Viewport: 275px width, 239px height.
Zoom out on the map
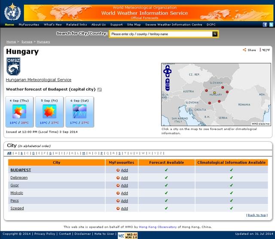coord(168,89)
